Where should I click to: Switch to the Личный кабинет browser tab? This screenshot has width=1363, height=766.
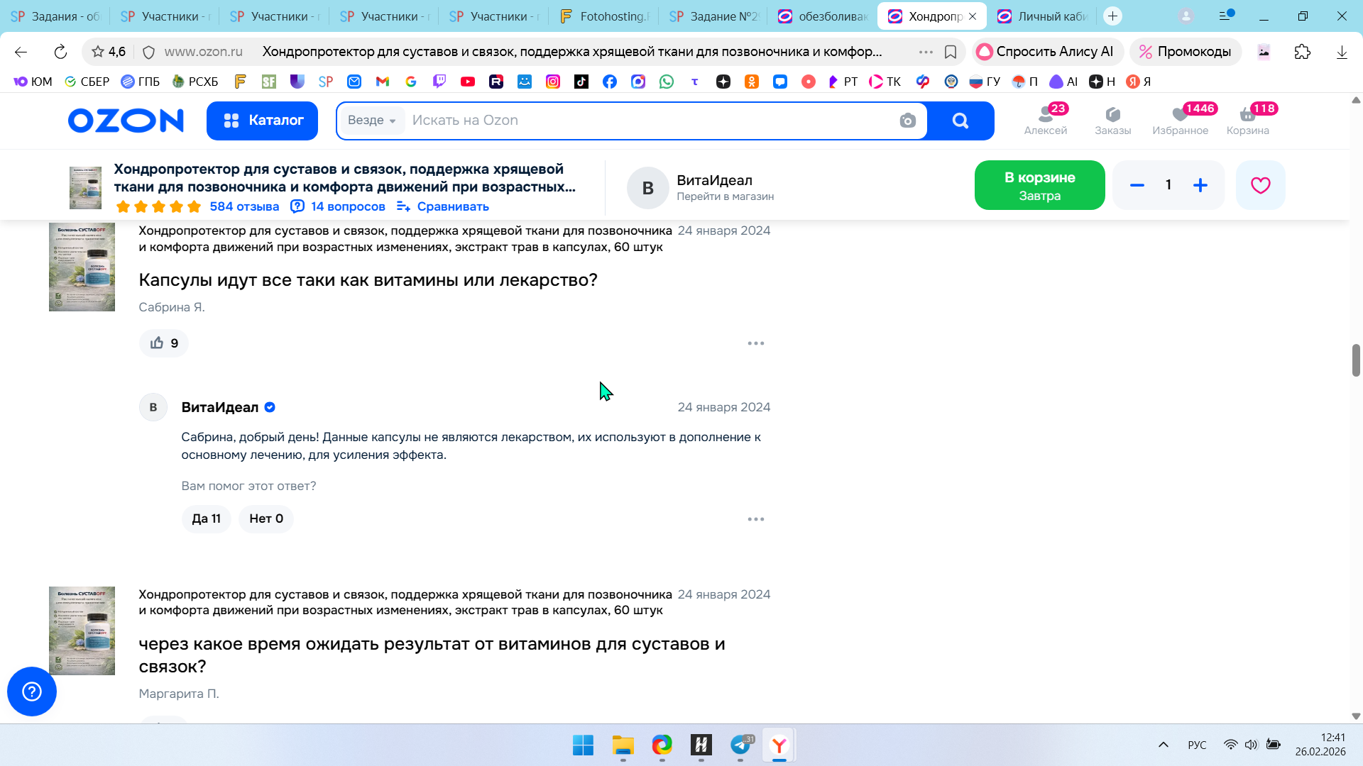1044,16
